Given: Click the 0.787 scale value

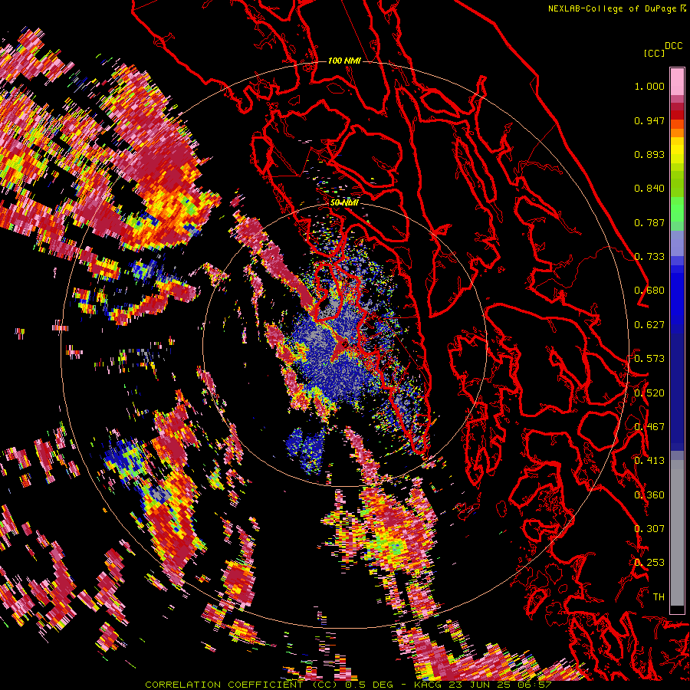Looking at the screenshot, I should coord(649,222).
